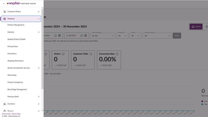Select Shipping Dimensions menu item
The image size is (208, 117).
(x=16, y=61)
